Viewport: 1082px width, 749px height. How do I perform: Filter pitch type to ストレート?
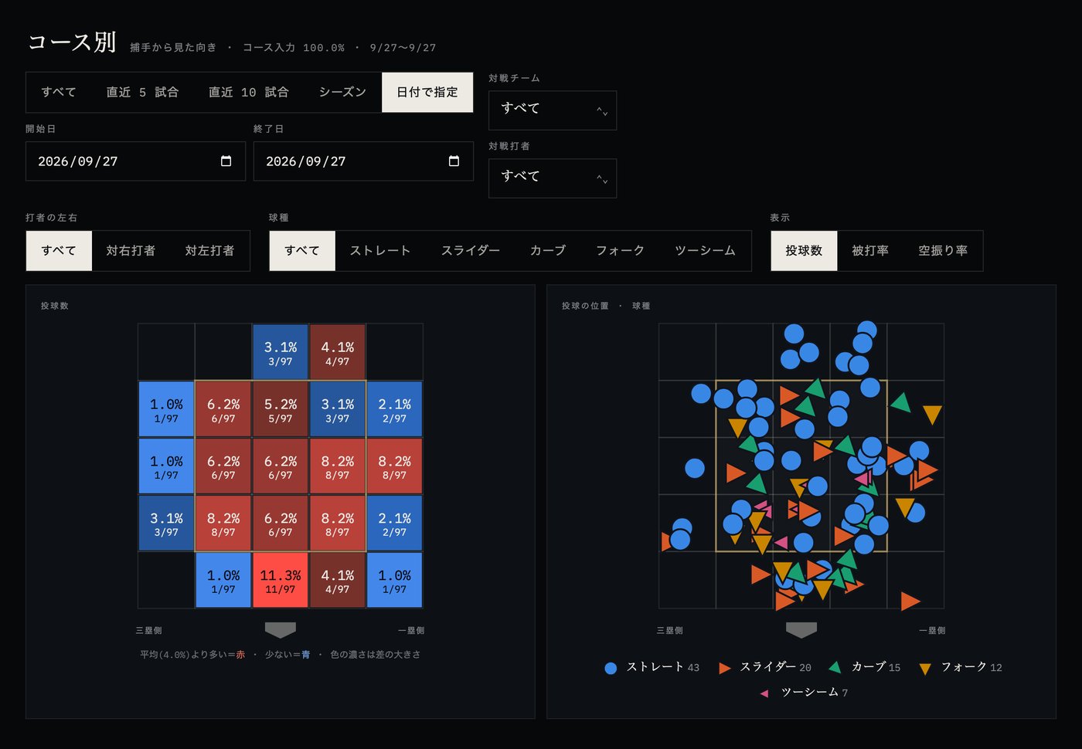[x=380, y=251]
